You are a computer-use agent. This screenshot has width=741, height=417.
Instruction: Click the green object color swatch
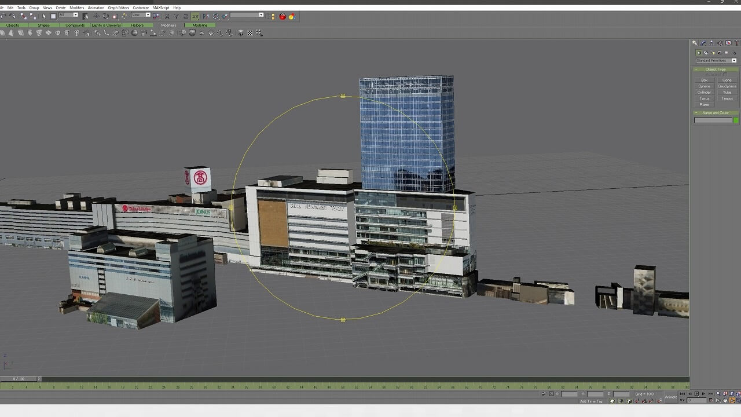[736, 120]
